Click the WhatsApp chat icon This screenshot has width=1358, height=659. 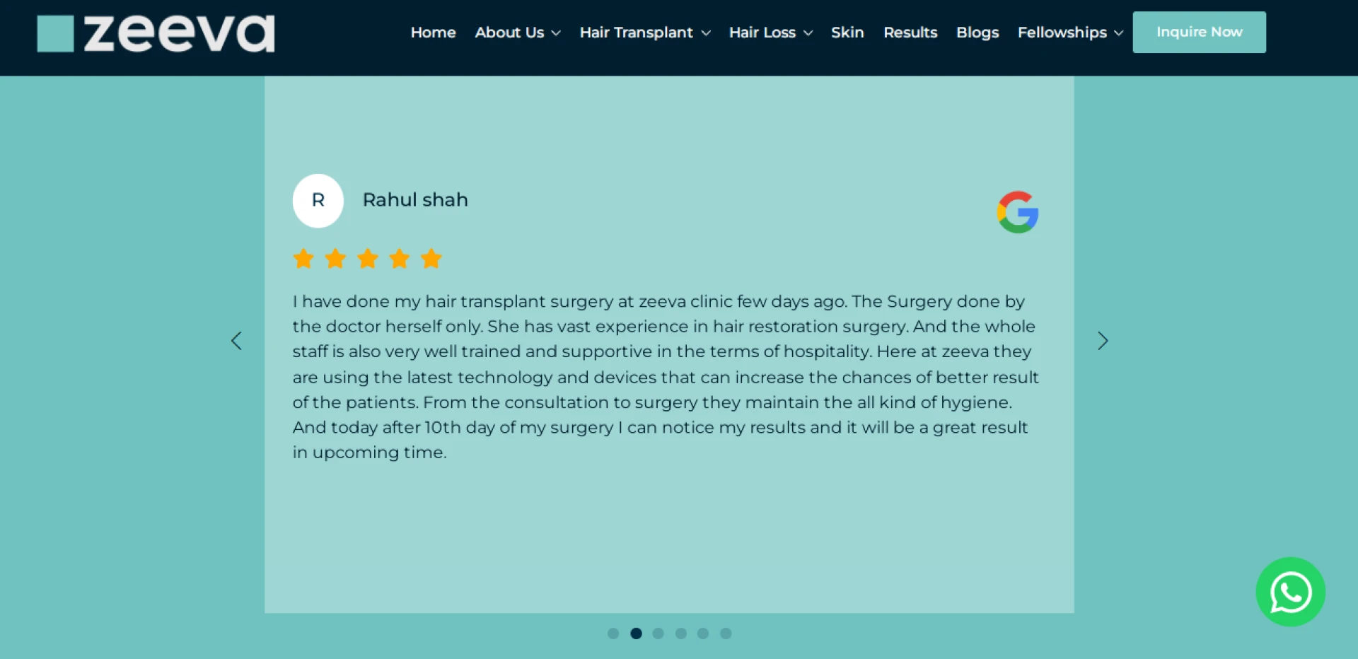point(1289,592)
